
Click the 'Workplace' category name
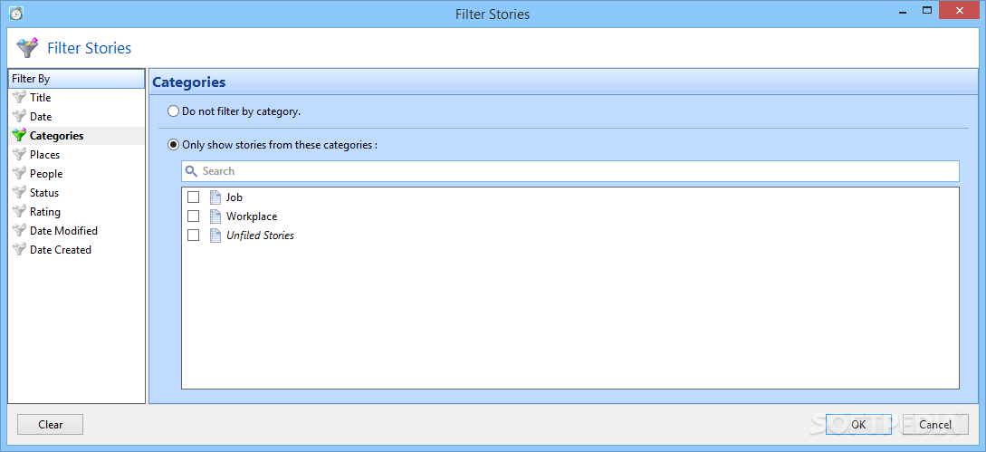coord(252,216)
